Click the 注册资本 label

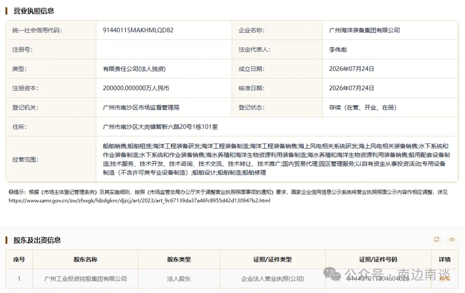25,88
